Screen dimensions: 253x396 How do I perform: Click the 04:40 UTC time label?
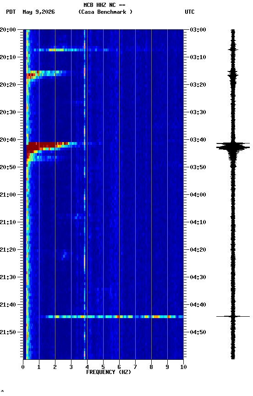pyautogui.click(x=198, y=305)
